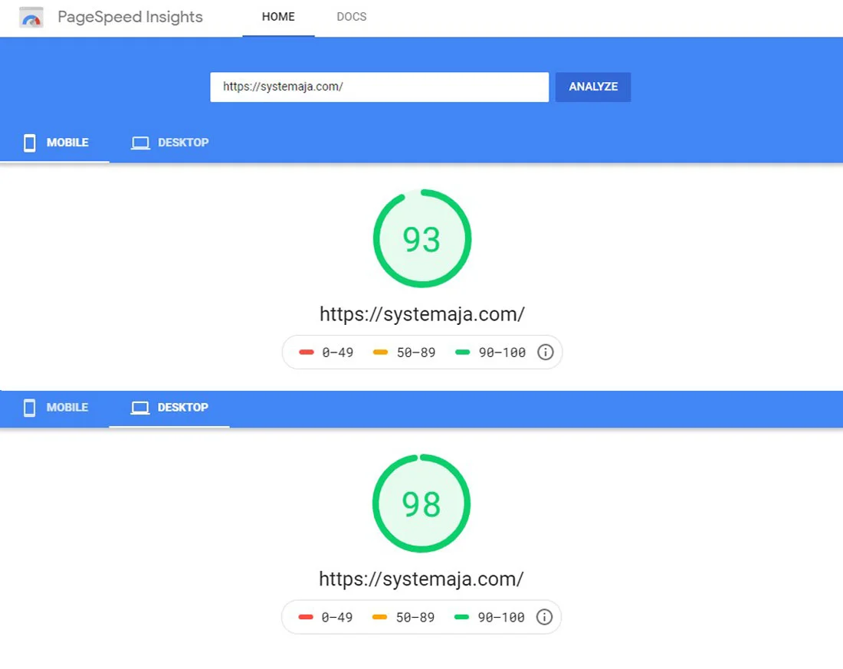
Task: Open the https://systemaja.com/ link under mobile score
Action: click(x=421, y=313)
